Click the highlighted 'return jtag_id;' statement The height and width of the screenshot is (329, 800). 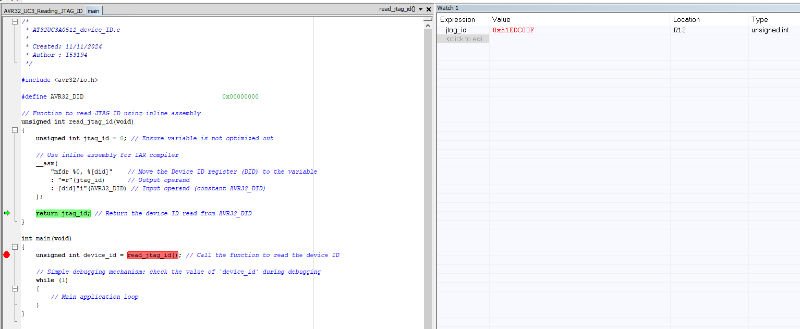(63, 213)
